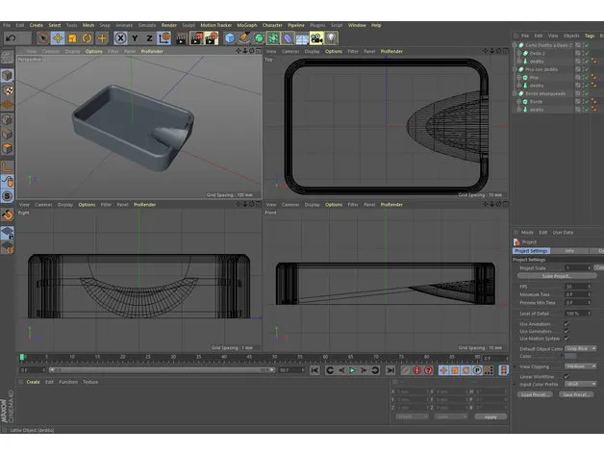Open the Default Object Color dropdown

coord(580,348)
